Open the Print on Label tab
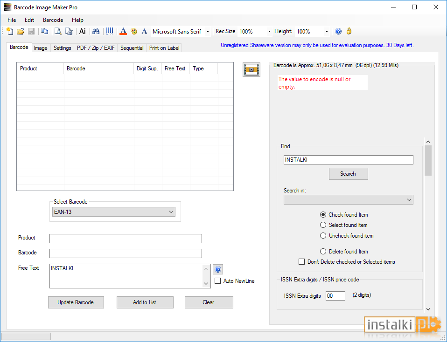447x342 pixels. coord(164,48)
